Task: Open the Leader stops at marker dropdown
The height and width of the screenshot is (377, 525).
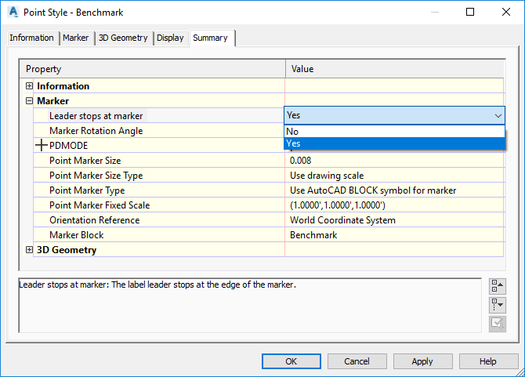Action: coord(498,115)
